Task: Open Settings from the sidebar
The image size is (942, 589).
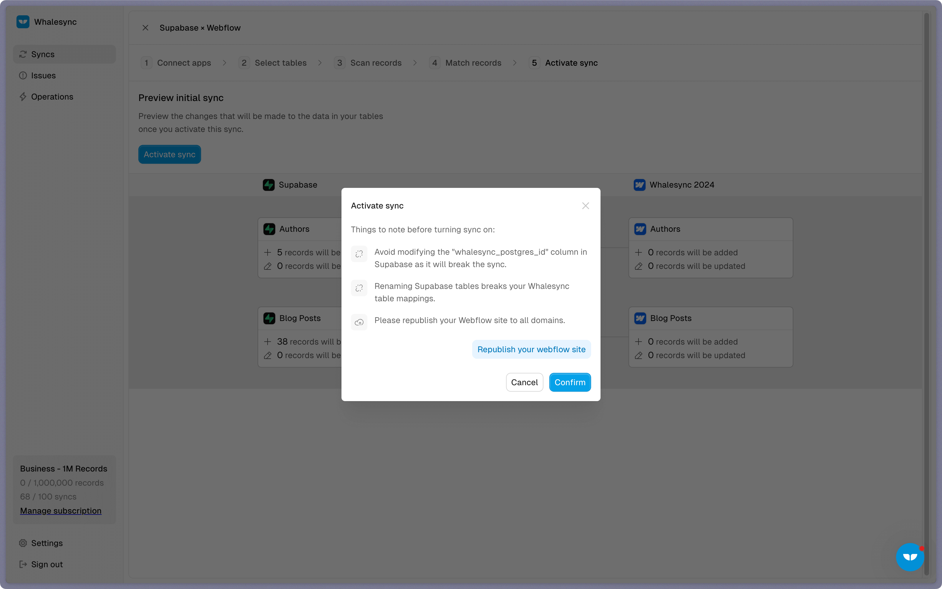Action: [64, 543]
